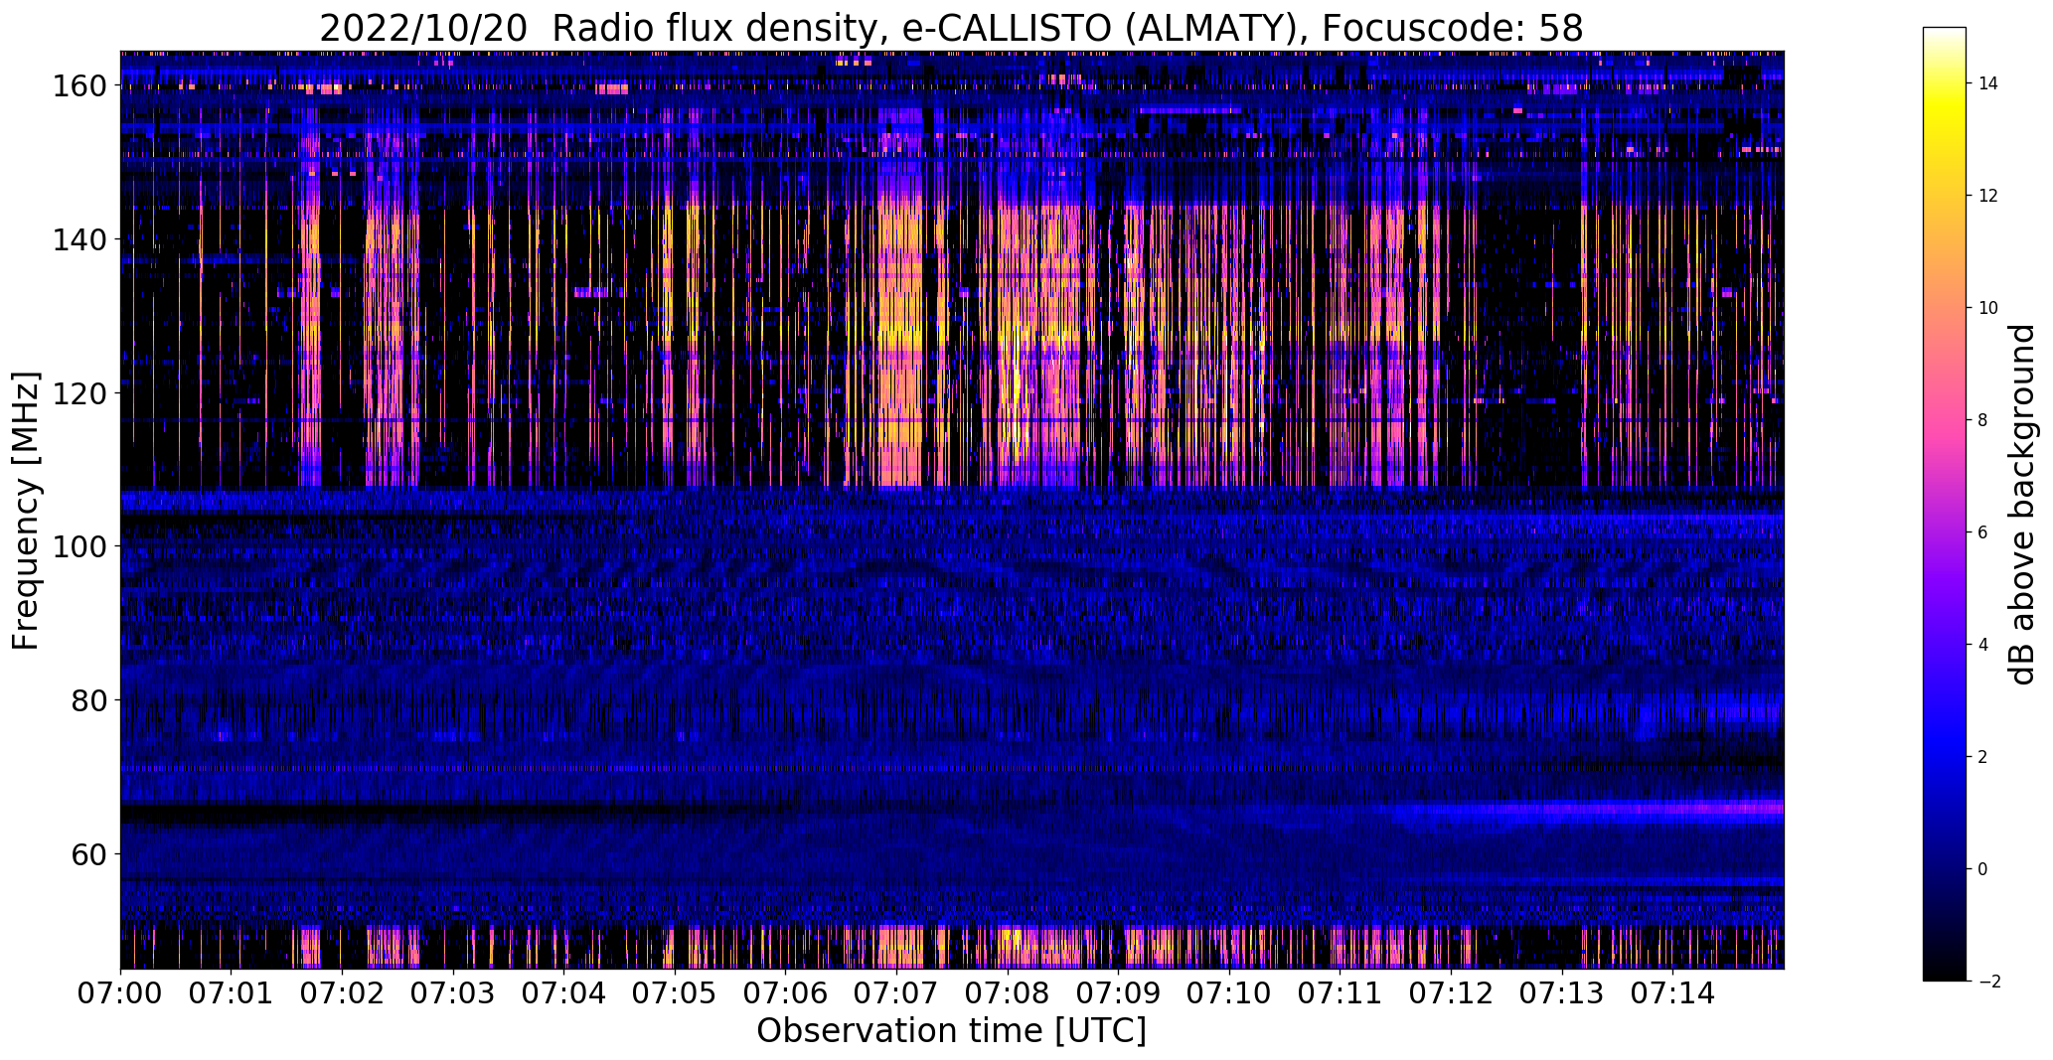Click the 60 frequency tick label
Viewport: 2053px width, 1060px height.
click(x=91, y=853)
